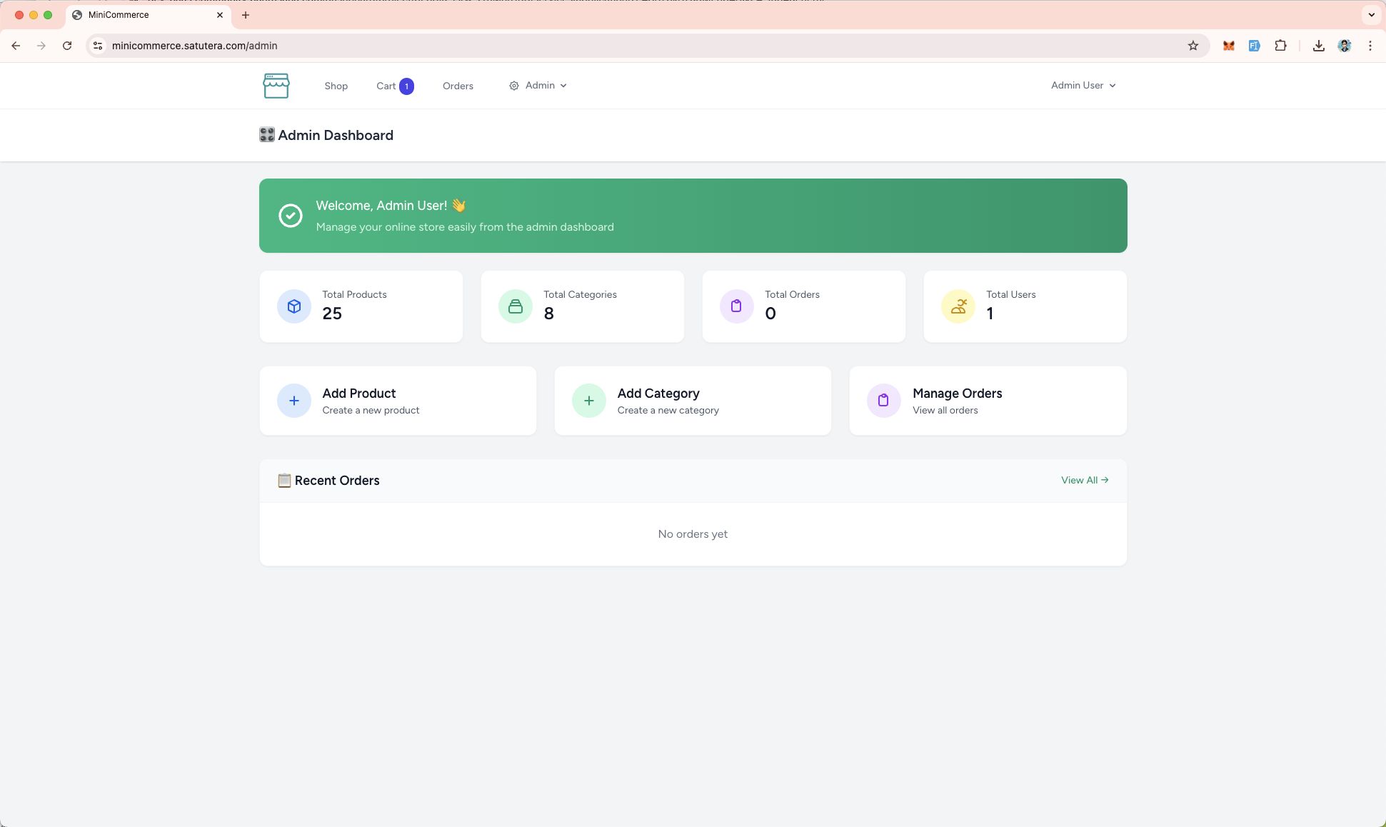Open the Orders navigation item

tap(458, 86)
